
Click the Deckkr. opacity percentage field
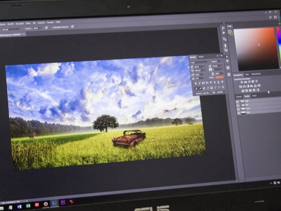(36, 28)
